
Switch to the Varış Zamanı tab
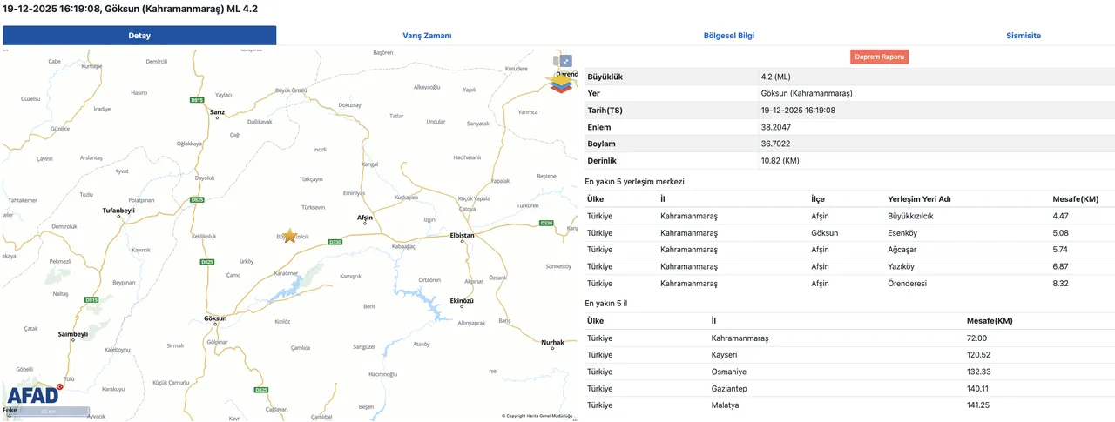(x=427, y=36)
